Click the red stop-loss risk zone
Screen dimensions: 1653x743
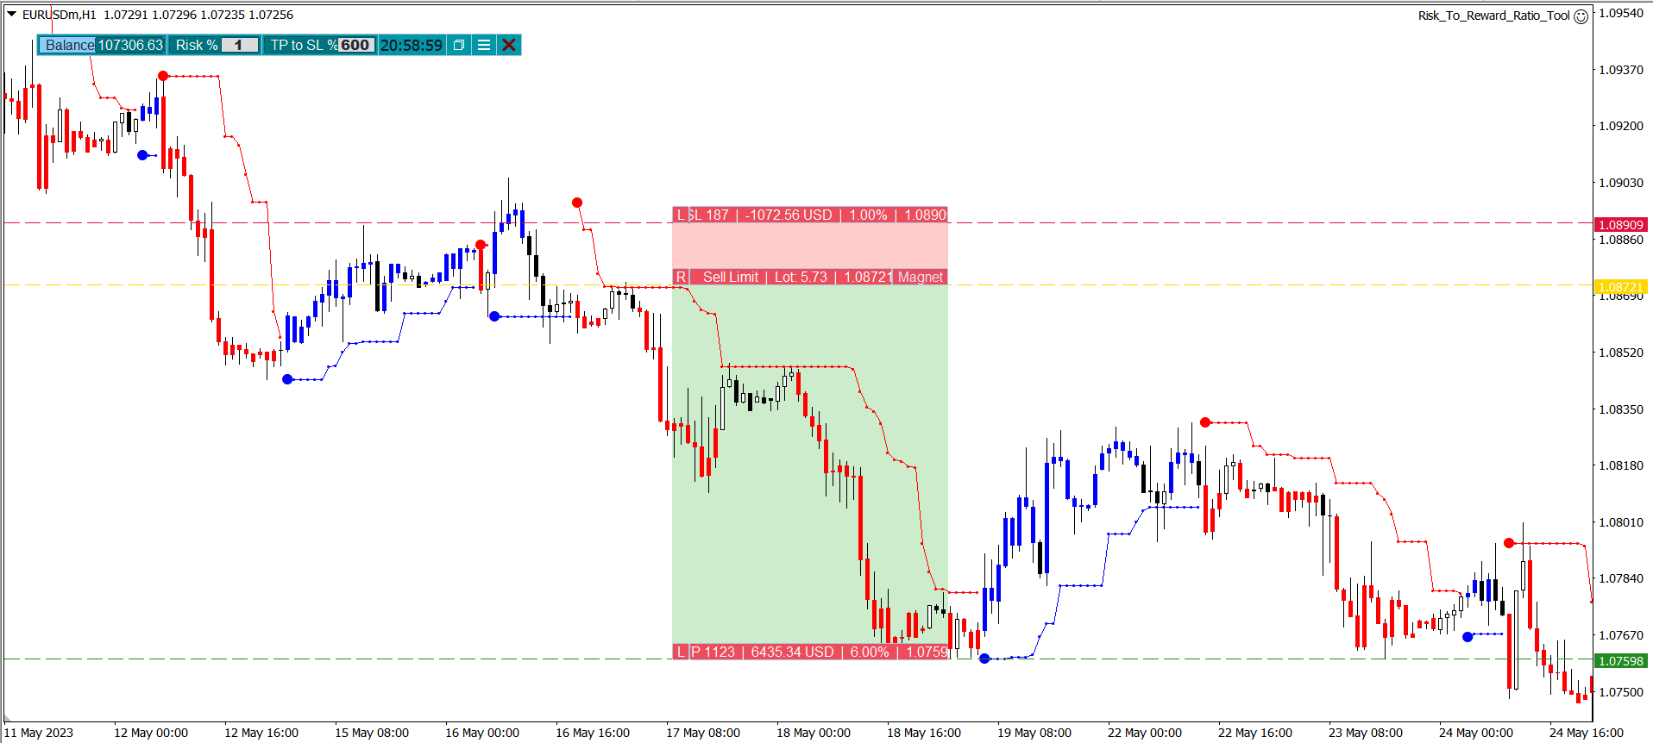810,246
